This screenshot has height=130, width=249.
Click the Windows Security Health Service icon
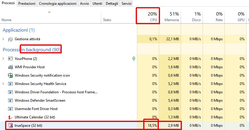coord(10,84)
